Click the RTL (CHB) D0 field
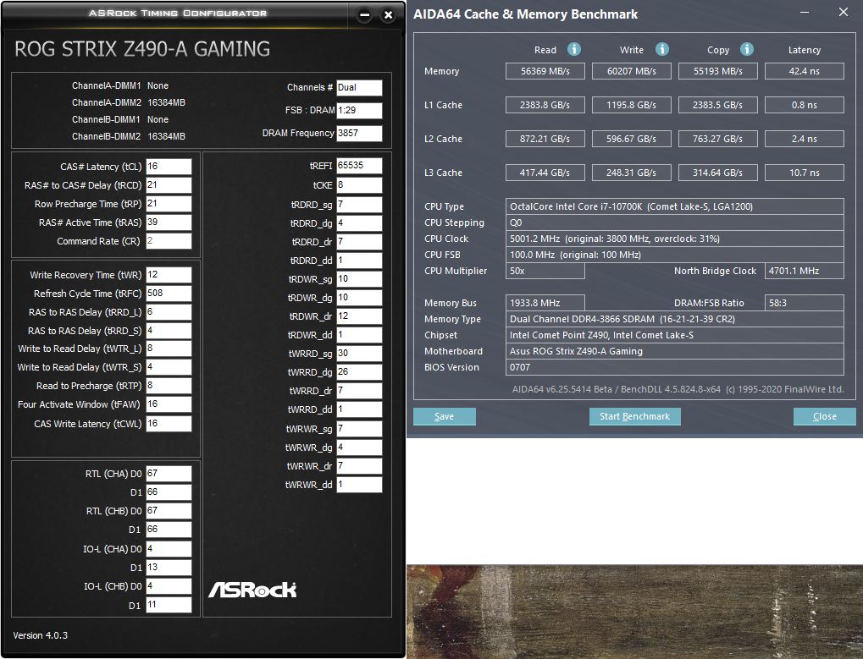The image size is (863, 659). (169, 511)
